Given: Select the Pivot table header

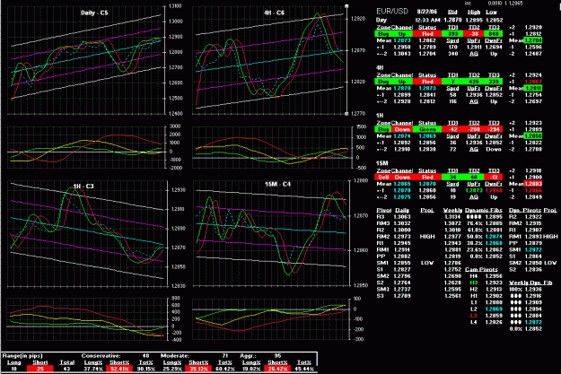Looking at the screenshot, I should (384, 210).
